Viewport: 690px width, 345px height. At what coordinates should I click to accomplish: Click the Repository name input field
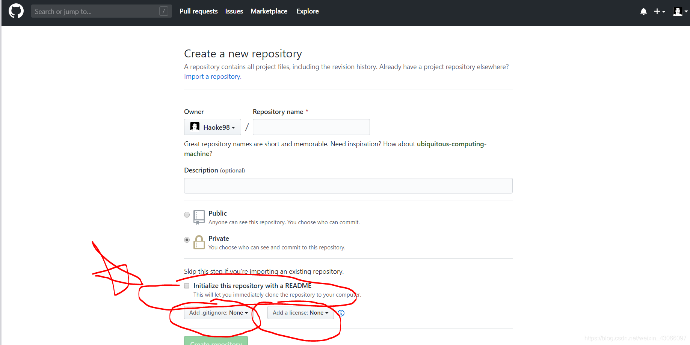[311, 127]
